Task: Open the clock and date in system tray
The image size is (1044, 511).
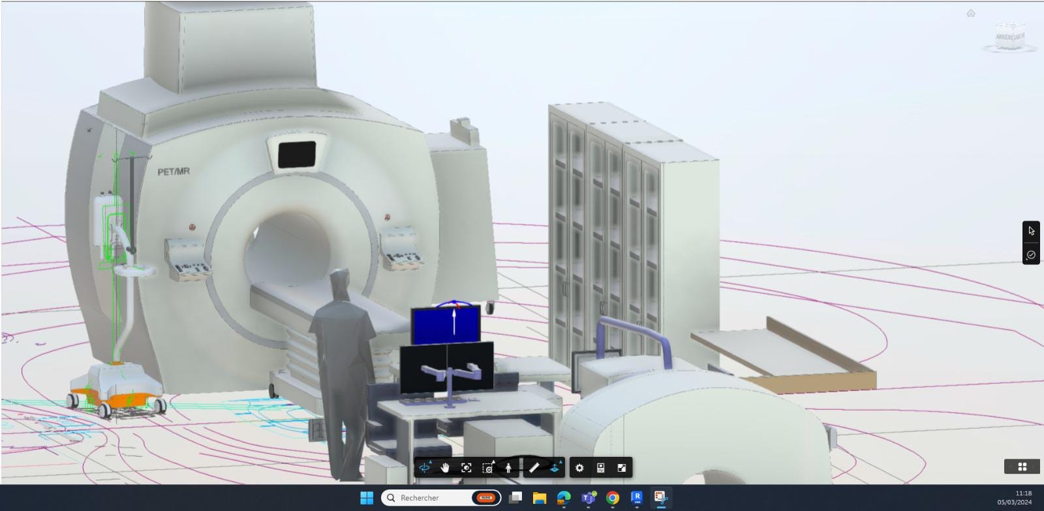Action: (x=1015, y=498)
